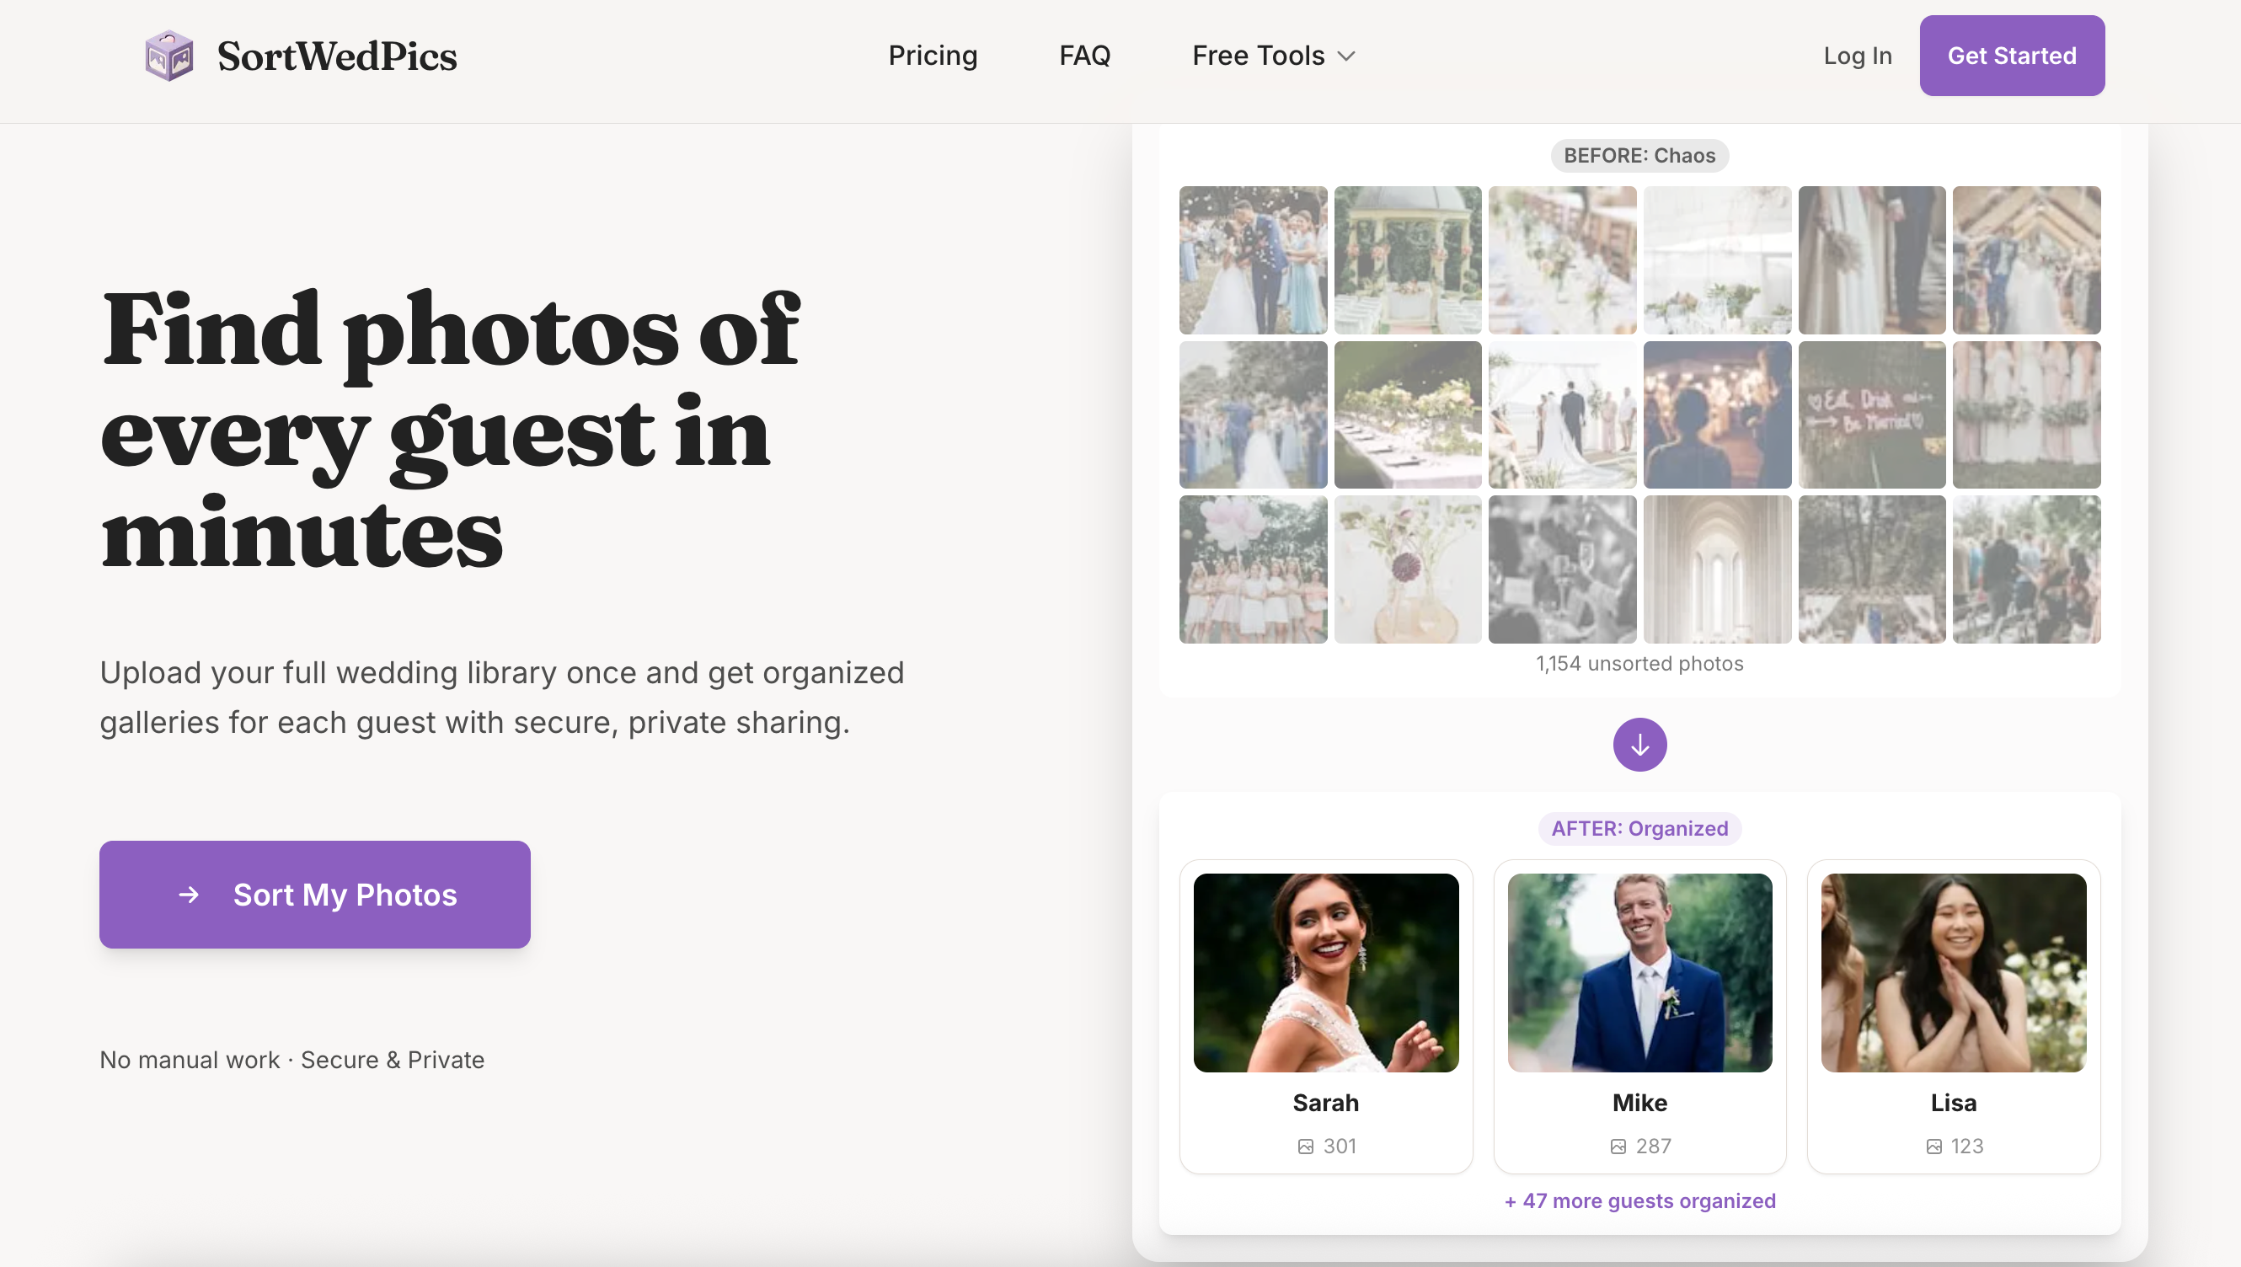Click the +47 more guests organized link
The height and width of the screenshot is (1267, 2241).
[x=1639, y=1200]
